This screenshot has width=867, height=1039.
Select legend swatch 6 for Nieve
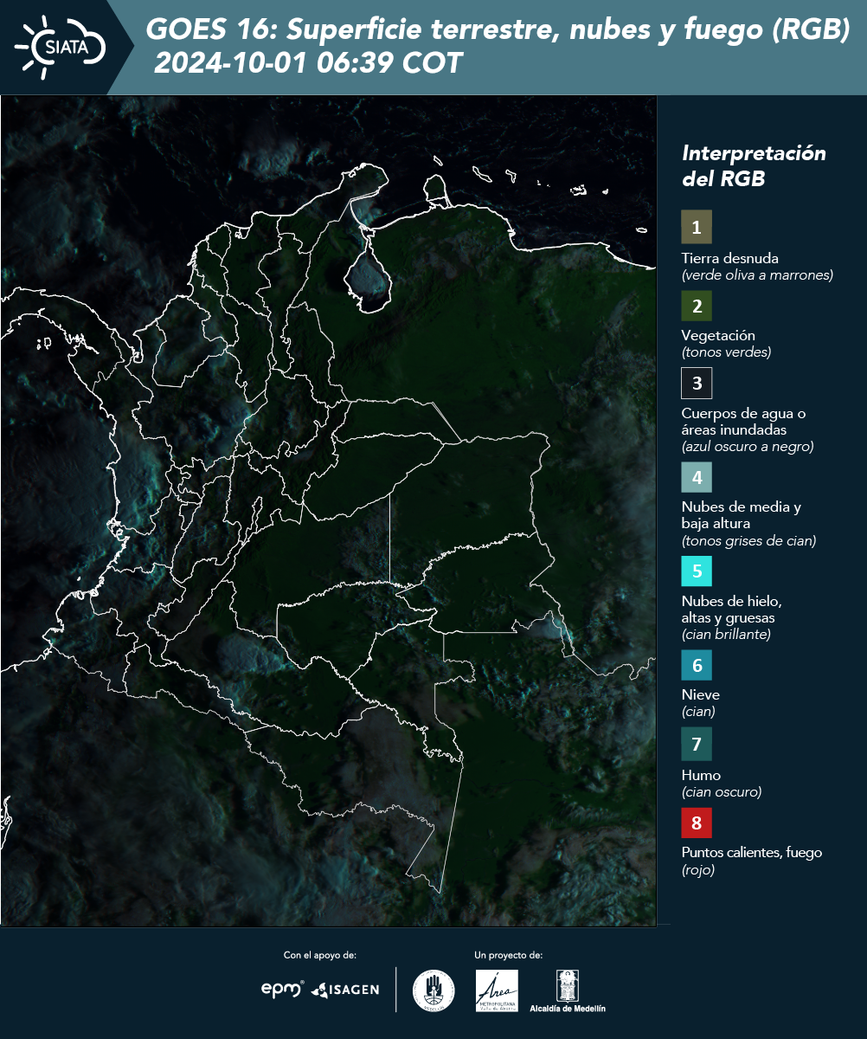(697, 665)
